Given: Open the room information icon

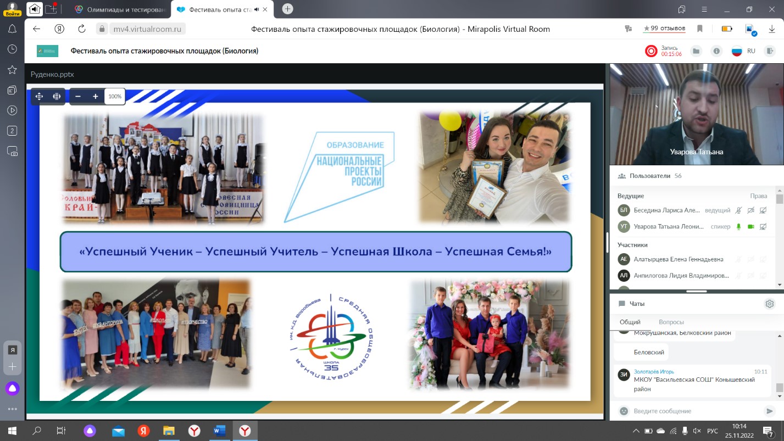Looking at the screenshot, I should (x=716, y=51).
